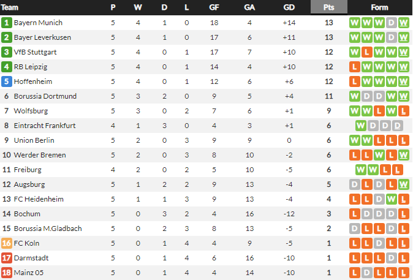Sort table by Pts column header
This screenshot has height=280, width=413.
tap(328, 7)
